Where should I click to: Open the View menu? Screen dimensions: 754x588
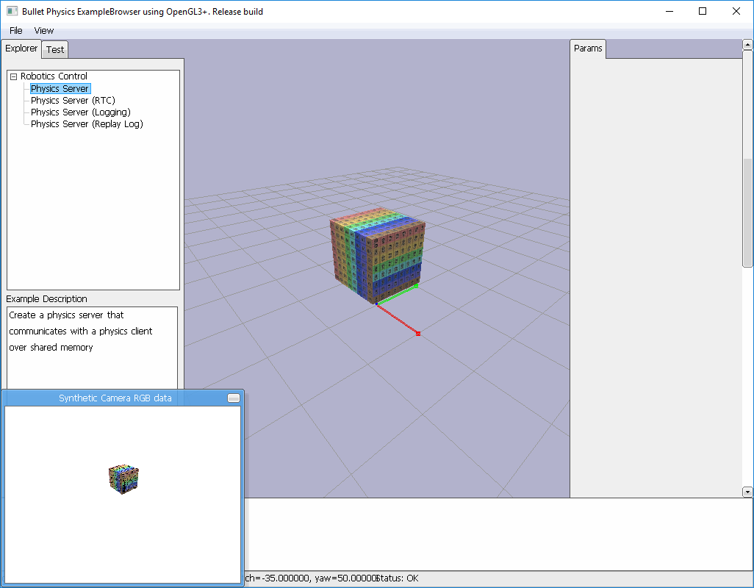tap(43, 30)
